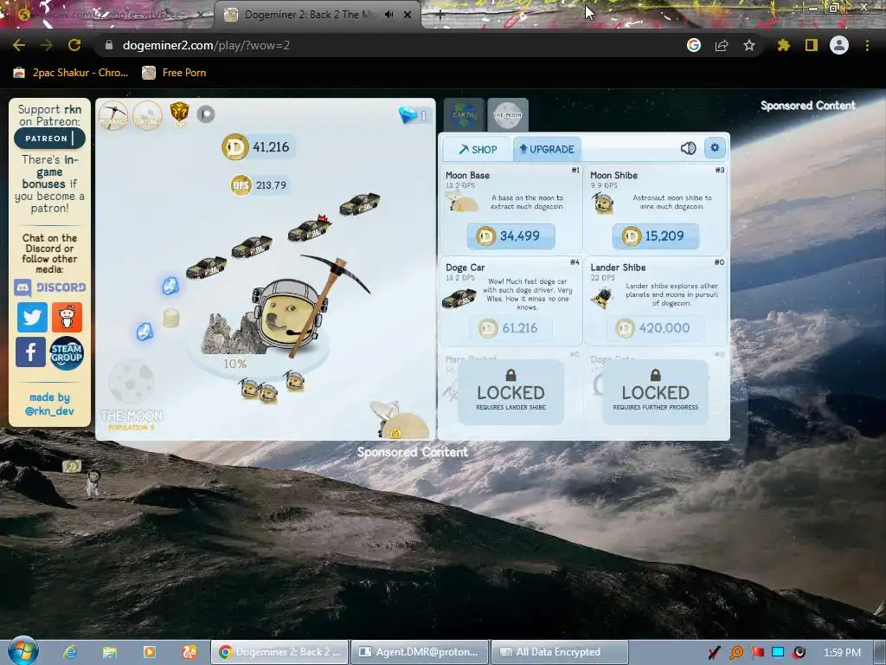This screenshot has height=665, width=886.
Task: Switch to the Earth planet tab
Action: click(x=464, y=114)
